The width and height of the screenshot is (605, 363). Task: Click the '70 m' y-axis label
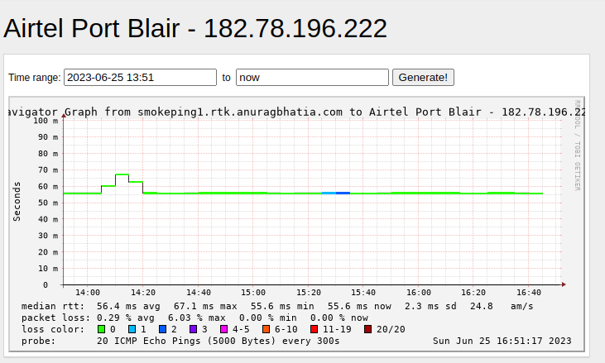point(48,170)
